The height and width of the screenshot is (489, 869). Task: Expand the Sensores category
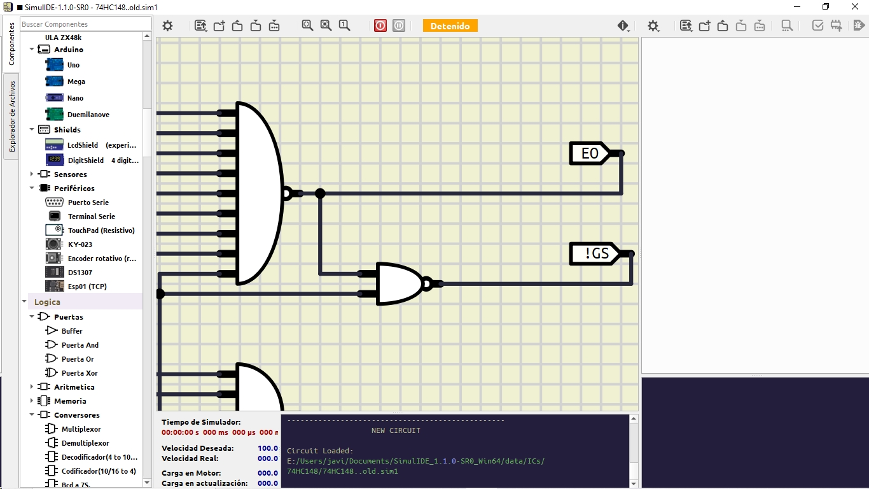point(32,174)
